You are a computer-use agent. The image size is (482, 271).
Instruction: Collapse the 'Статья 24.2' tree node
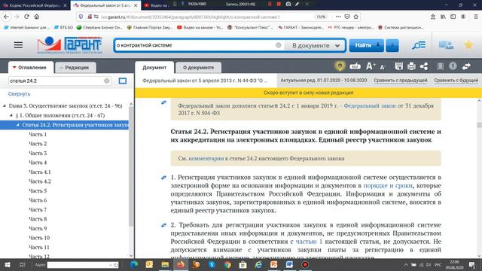18,125
